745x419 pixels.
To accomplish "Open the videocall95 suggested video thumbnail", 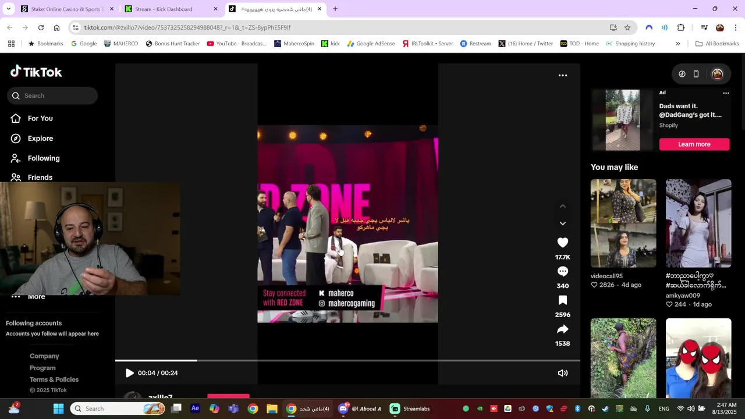I will click(623, 223).
